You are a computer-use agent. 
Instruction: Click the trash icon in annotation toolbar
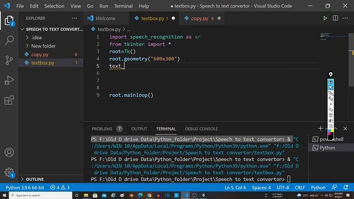point(331,115)
